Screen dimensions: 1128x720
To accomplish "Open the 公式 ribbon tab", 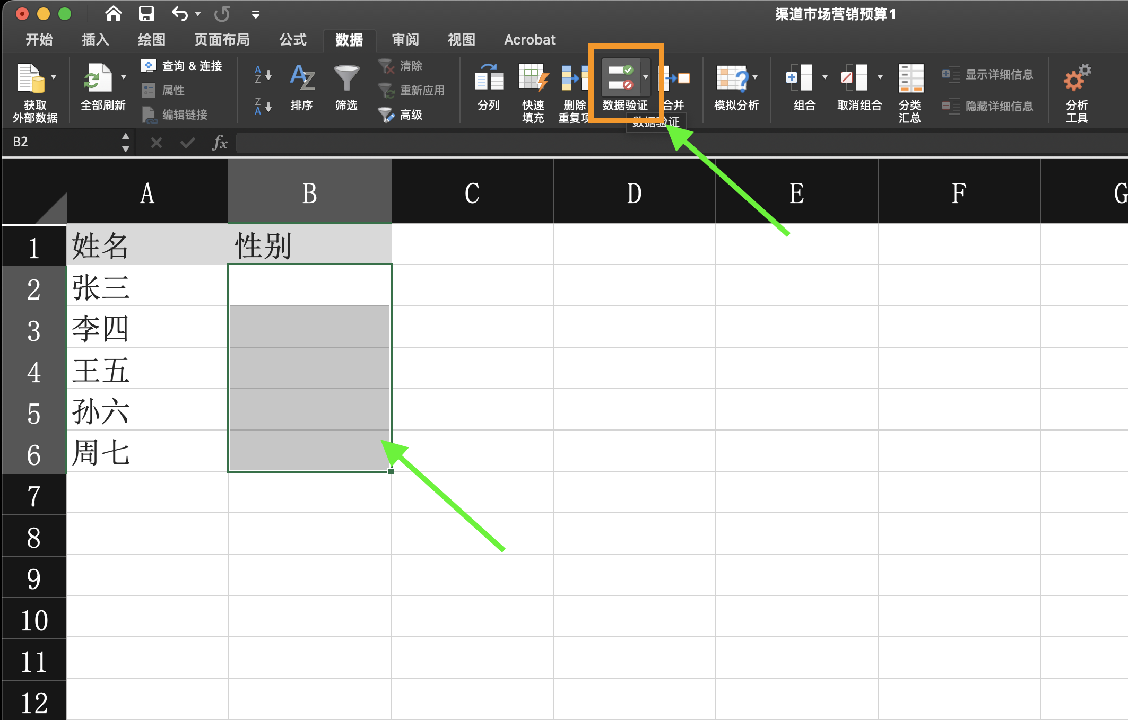I will pos(293,40).
